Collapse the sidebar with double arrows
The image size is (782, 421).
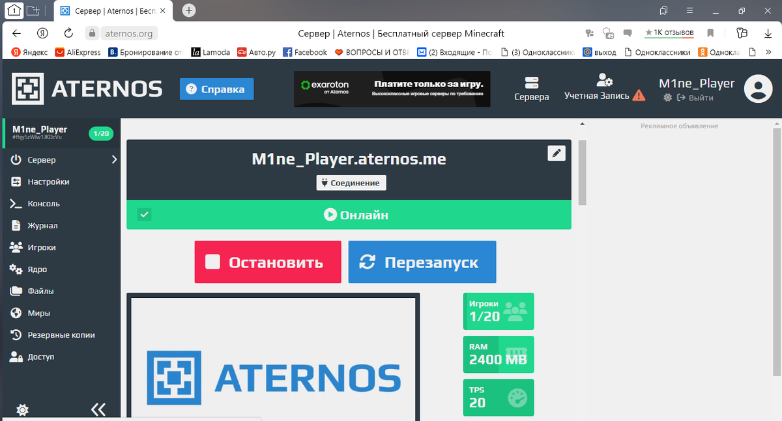[98, 409]
